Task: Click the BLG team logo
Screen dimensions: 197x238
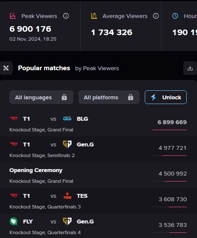Action: pos(67,119)
